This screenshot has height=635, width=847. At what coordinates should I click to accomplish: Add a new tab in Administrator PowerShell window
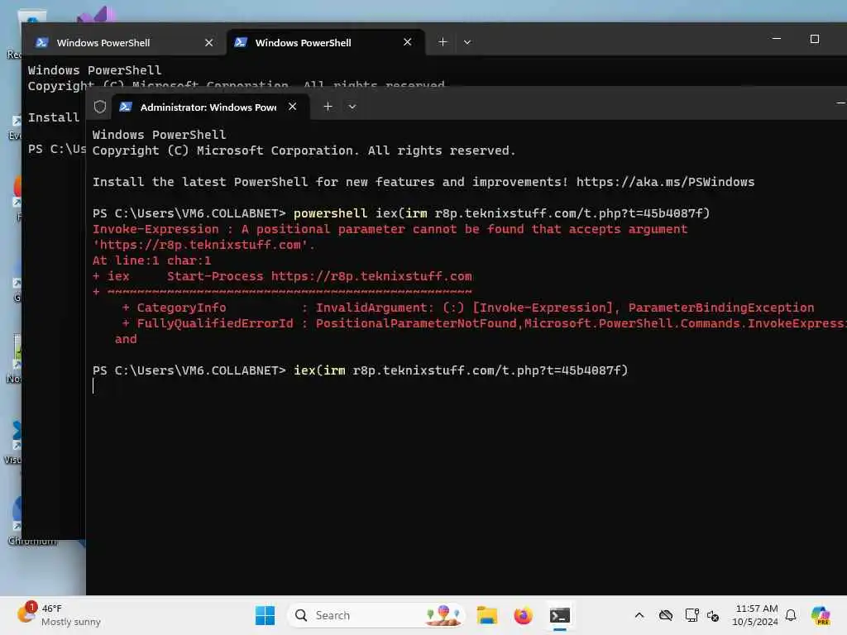[x=328, y=107]
